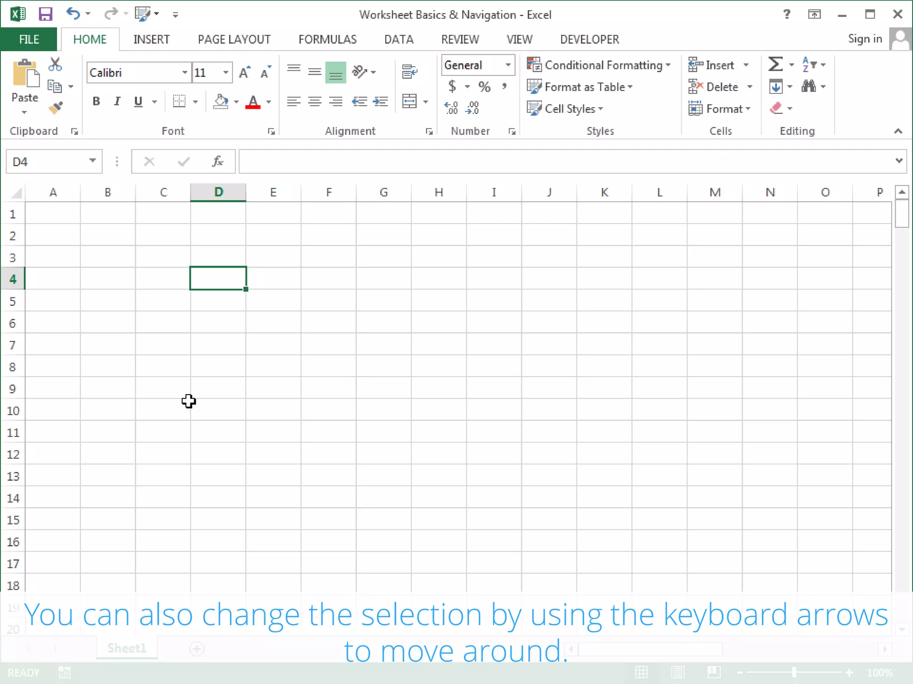Open the Borders grid icon
913x684 pixels.
pos(179,102)
